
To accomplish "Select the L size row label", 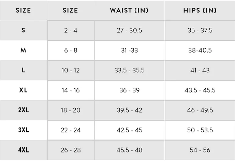I will pos(23,70).
